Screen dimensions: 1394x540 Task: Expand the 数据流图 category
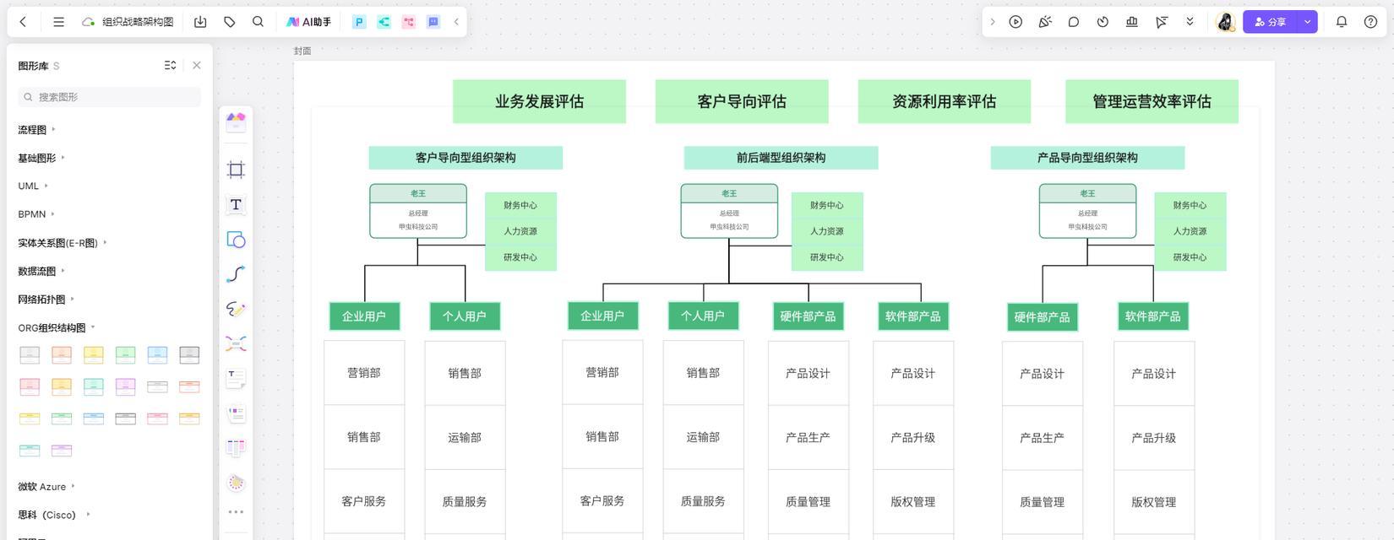[x=41, y=271]
